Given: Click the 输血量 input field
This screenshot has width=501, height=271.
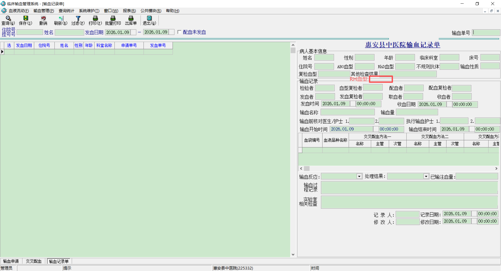Looking at the screenshot, I should coord(417,112).
